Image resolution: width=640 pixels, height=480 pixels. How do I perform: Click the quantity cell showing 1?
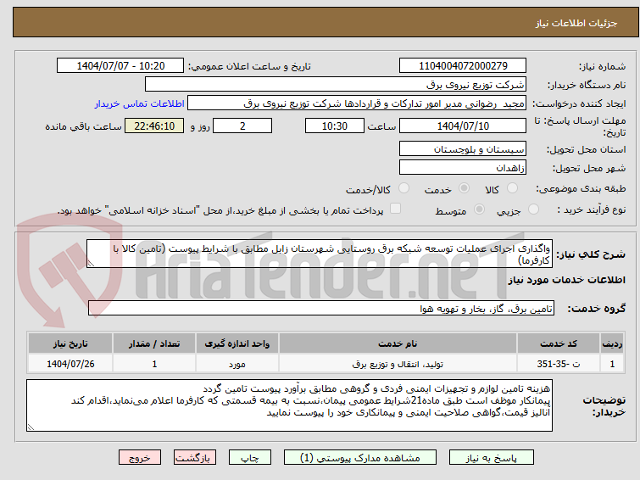(154, 364)
